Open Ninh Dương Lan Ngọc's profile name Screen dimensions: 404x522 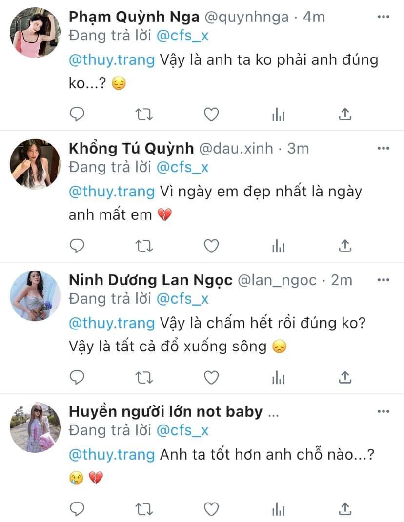pyautogui.click(x=150, y=280)
